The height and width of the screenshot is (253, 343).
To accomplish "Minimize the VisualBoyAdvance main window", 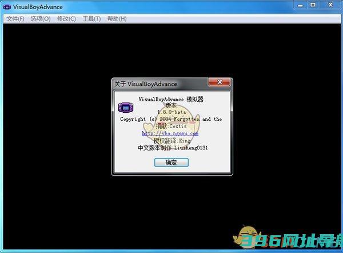I will [300, 5].
